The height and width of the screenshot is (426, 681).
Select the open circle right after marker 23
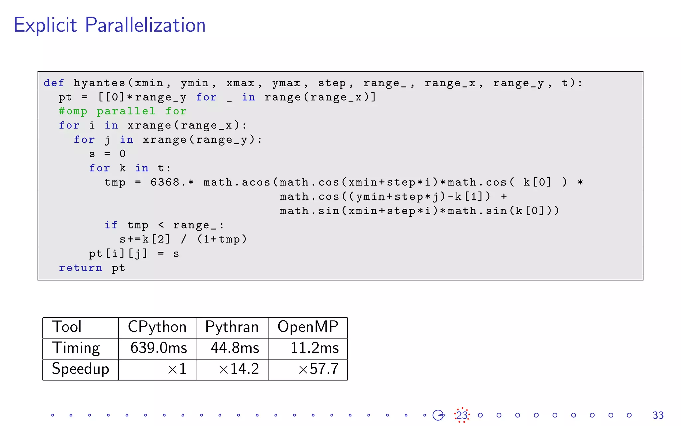(480, 415)
